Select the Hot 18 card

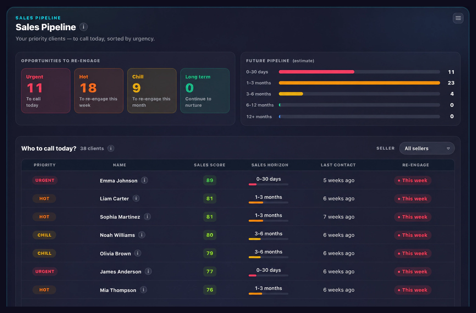pyautogui.click(x=99, y=91)
